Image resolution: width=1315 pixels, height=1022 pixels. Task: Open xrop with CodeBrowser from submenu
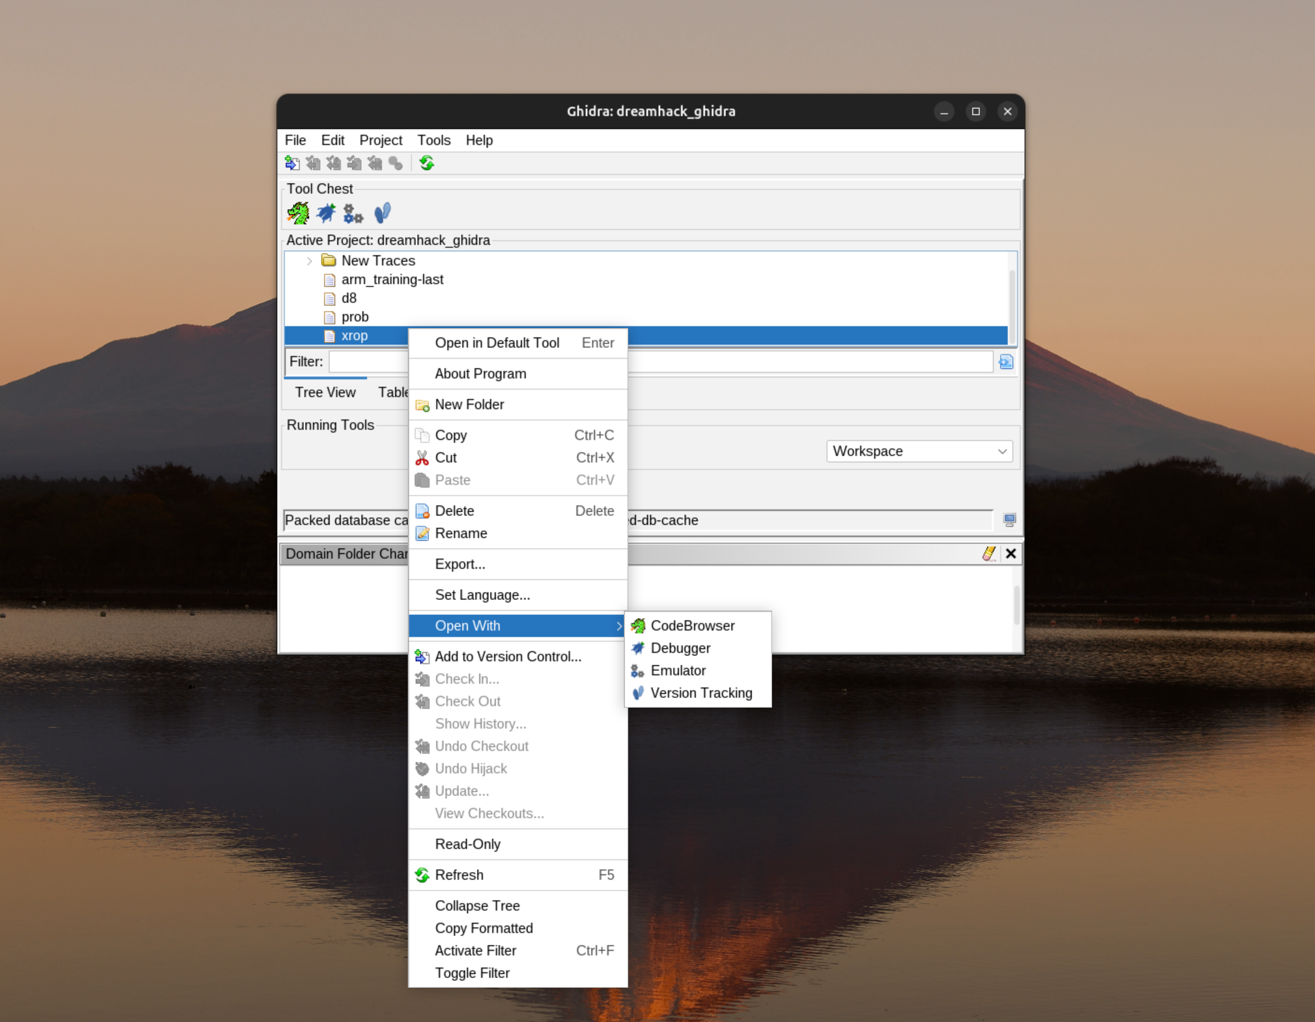(x=698, y=626)
